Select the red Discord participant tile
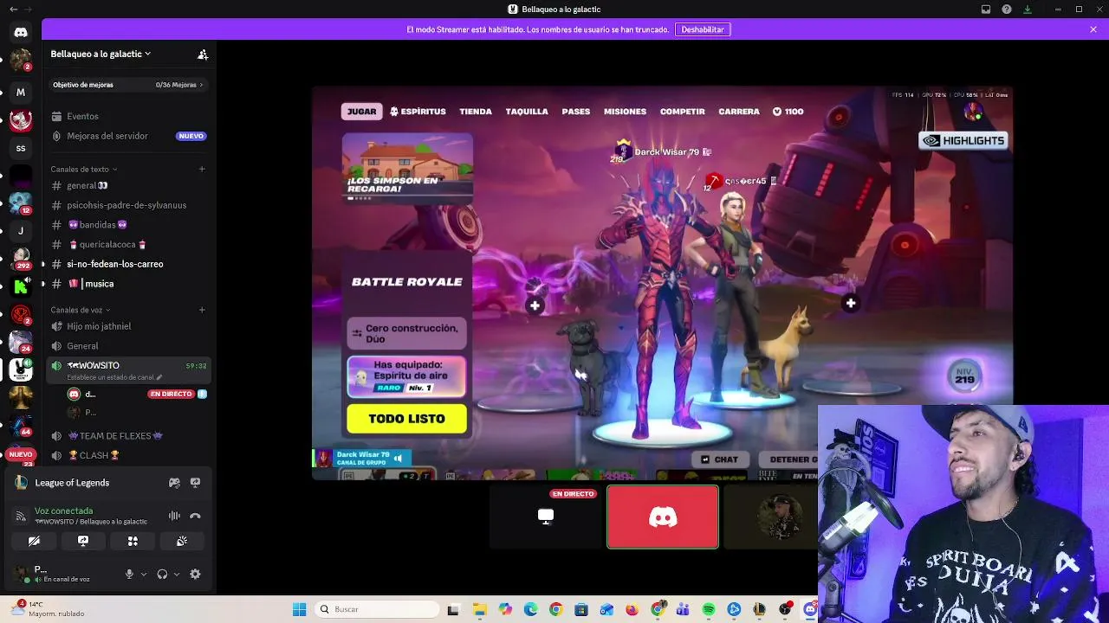The image size is (1109, 623). coord(663,517)
